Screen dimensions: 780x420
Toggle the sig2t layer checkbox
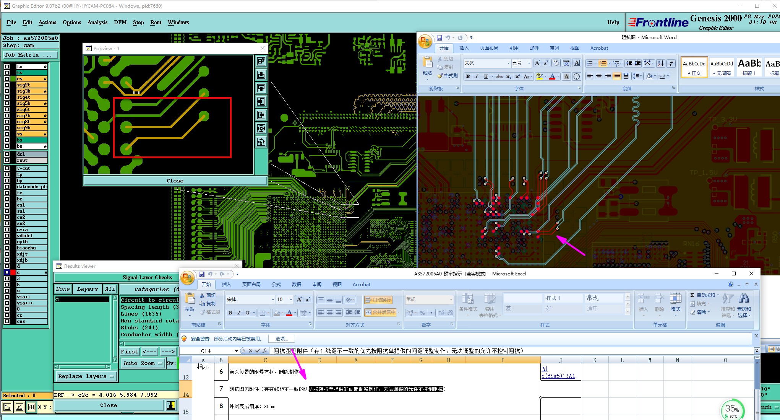tap(7, 85)
